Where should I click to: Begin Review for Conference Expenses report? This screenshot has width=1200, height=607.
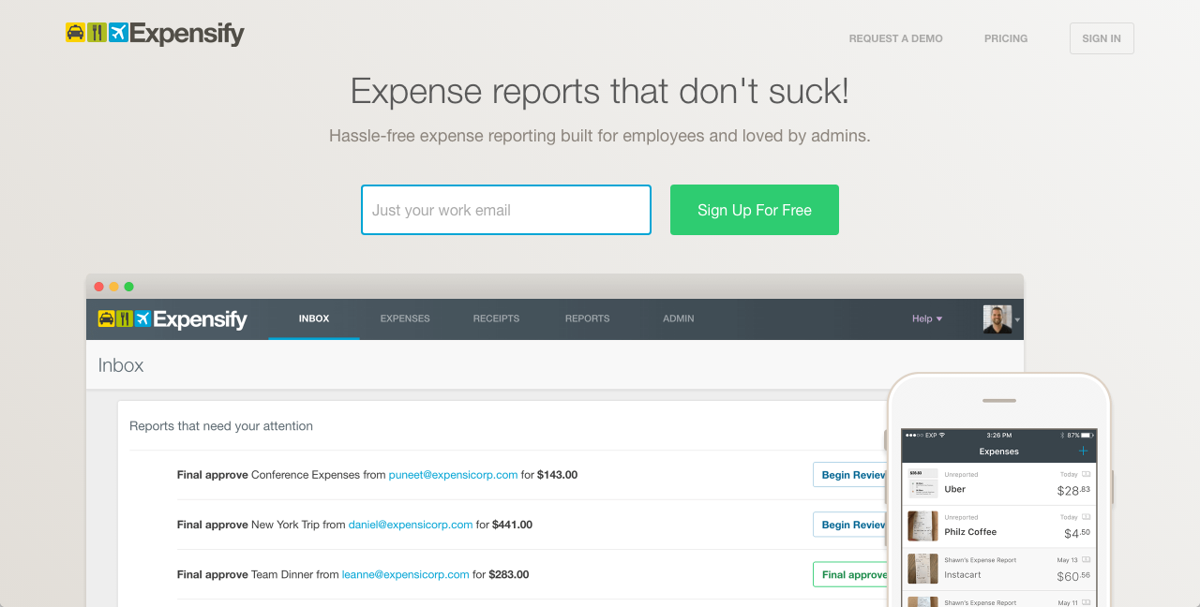click(851, 475)
